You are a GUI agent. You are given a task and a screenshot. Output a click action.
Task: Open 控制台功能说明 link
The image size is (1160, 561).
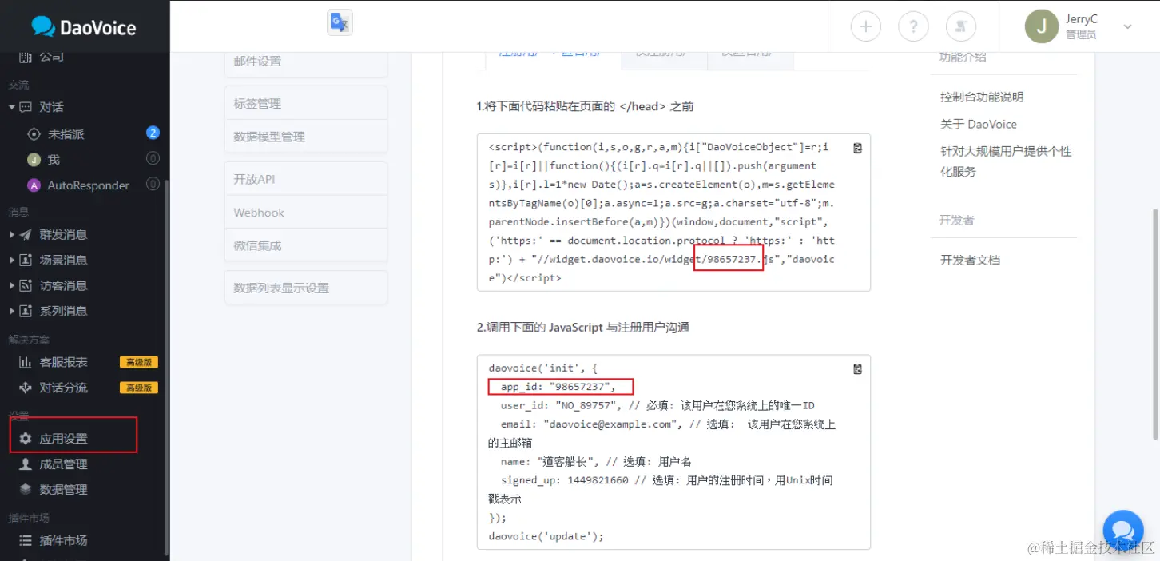[x=982, y=97]
